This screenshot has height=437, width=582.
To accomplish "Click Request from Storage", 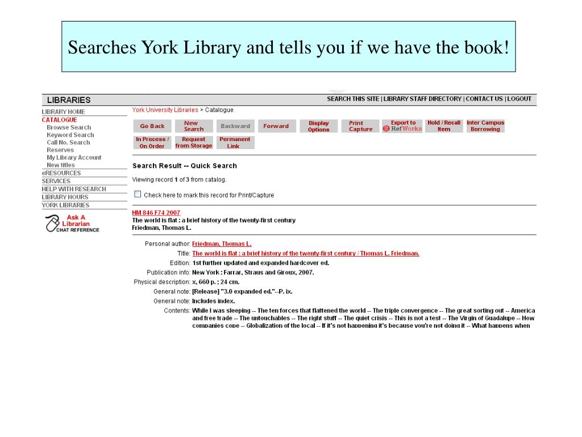I will click(194, 143).
